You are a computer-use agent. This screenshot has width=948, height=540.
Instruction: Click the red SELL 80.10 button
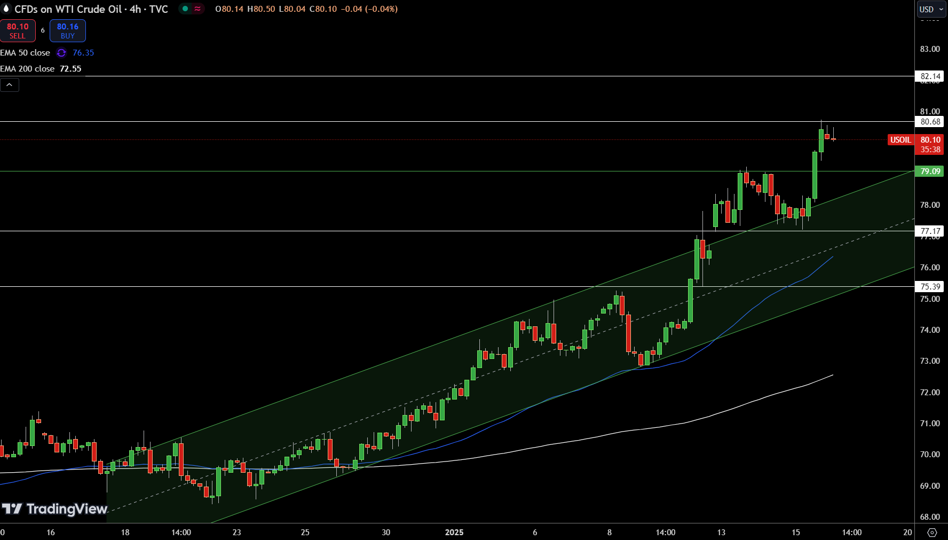(x=18, y=31)
